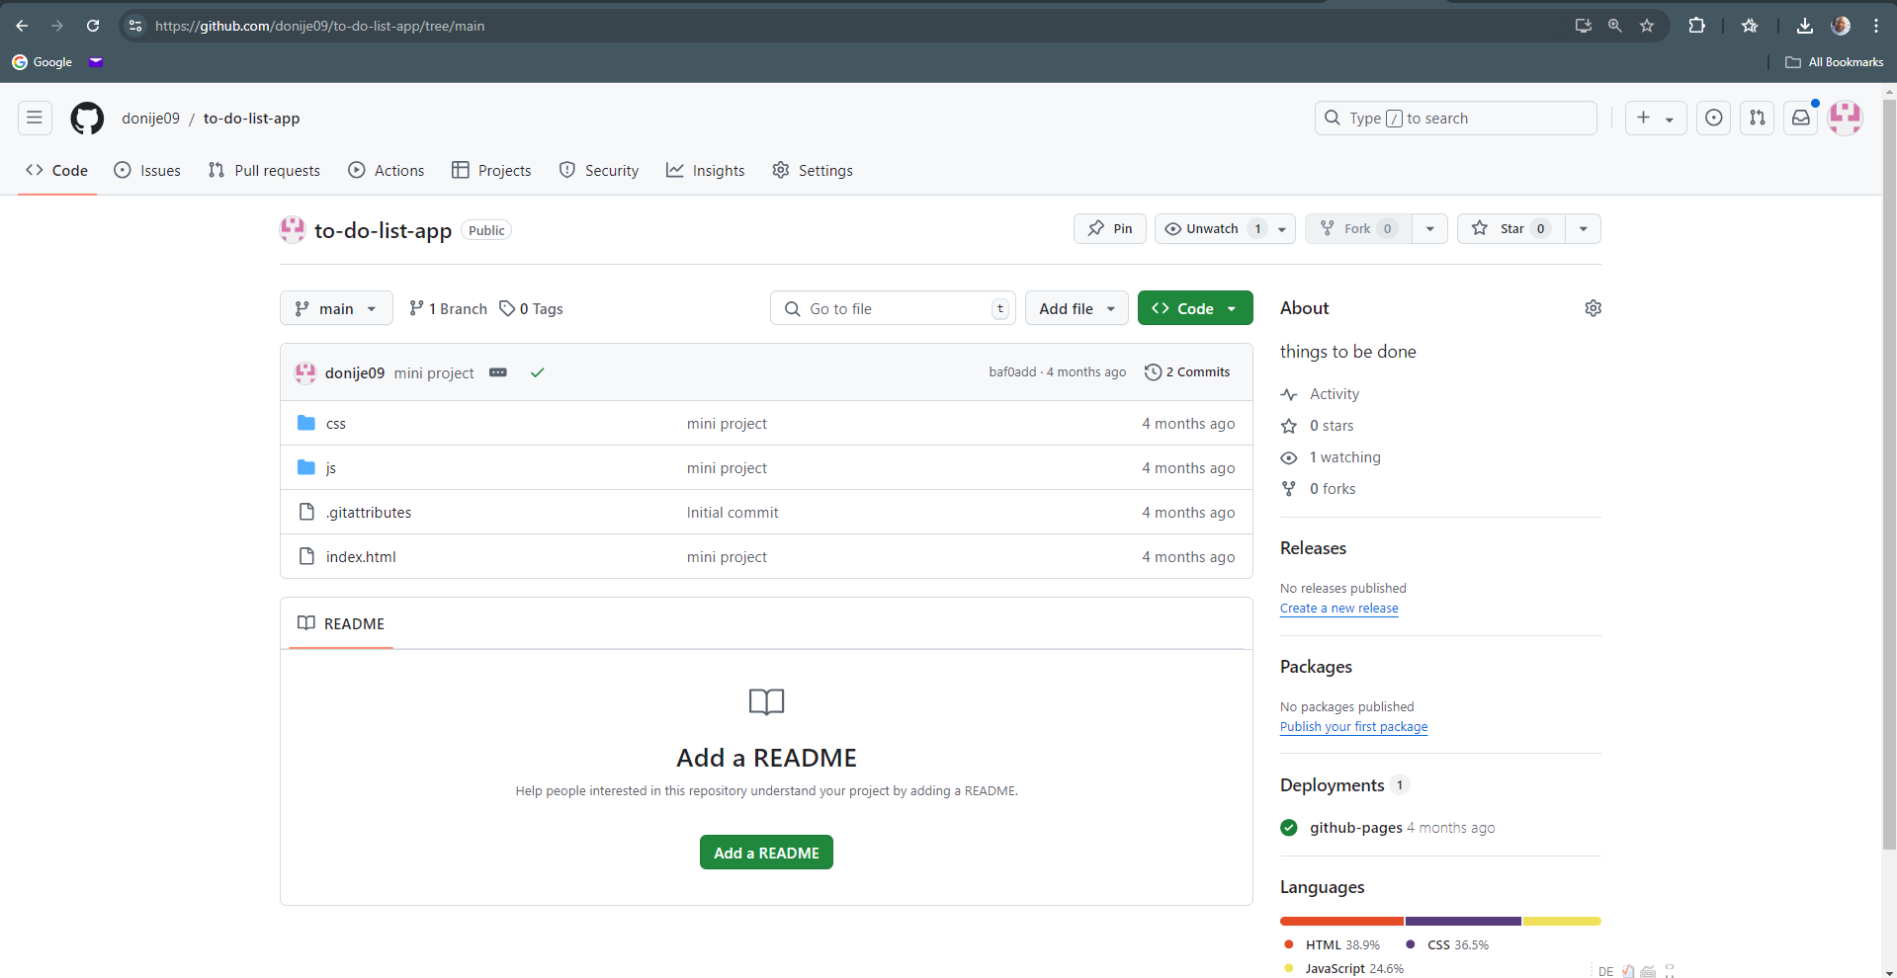Open the css folder icon
The image size is (1897, 978).
(306, 423)
